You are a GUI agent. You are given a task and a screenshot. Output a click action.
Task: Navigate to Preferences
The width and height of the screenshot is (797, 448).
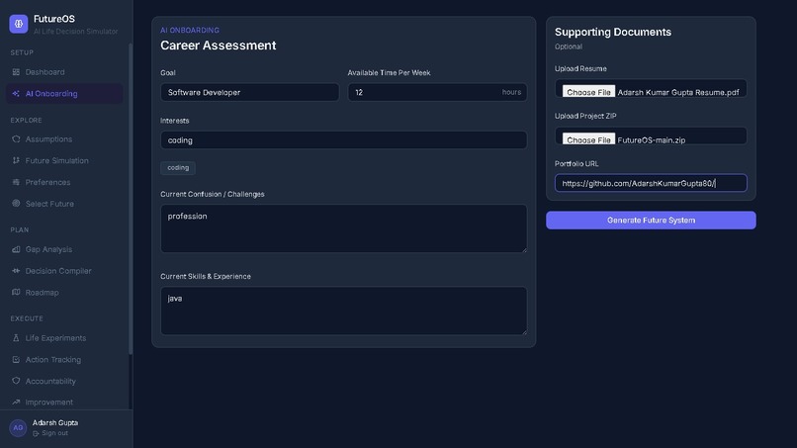click(64, 182)
